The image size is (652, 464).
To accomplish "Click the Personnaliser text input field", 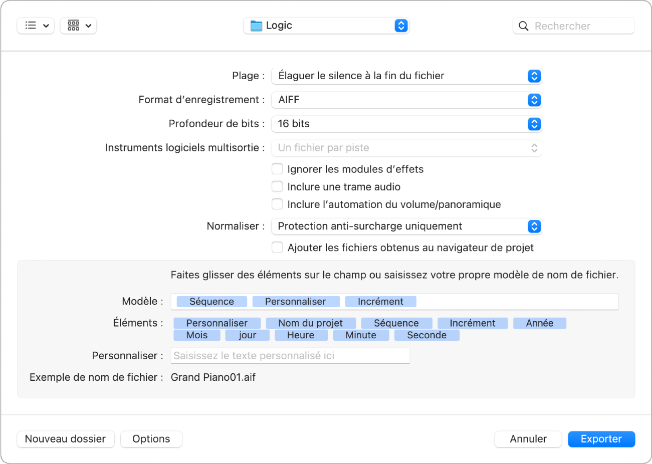I will click(290, 355).
